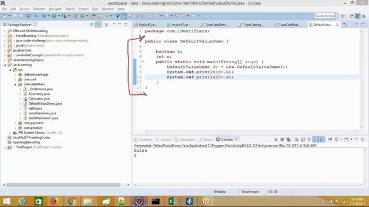Open the File menu
The image size is (369, 207).
click(4, 9)
